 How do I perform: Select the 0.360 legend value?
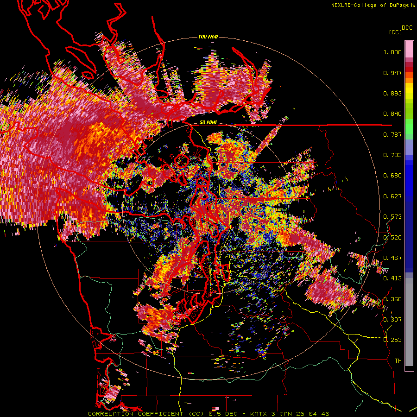click(392, 299)
